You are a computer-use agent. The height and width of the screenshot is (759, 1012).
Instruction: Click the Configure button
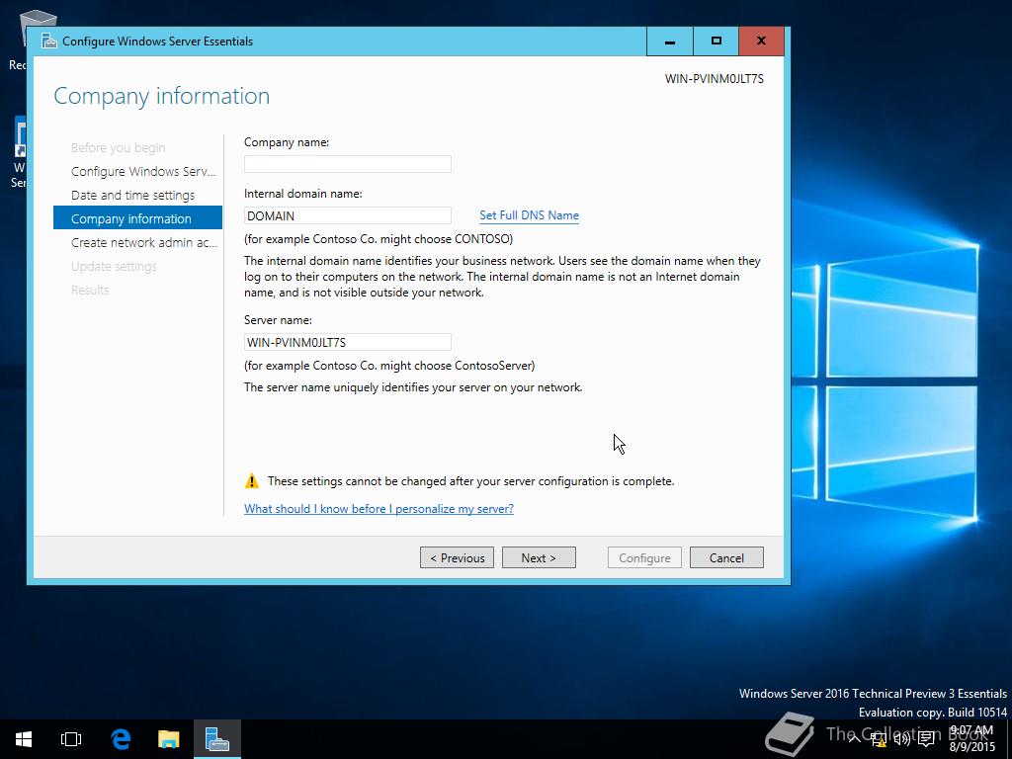coord(644,557)
